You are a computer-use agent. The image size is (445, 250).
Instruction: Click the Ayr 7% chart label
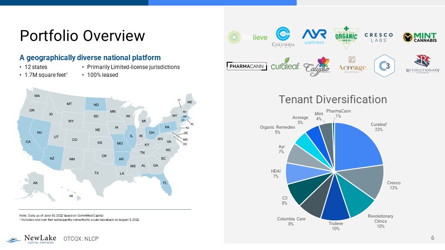(x=281, y=149)
